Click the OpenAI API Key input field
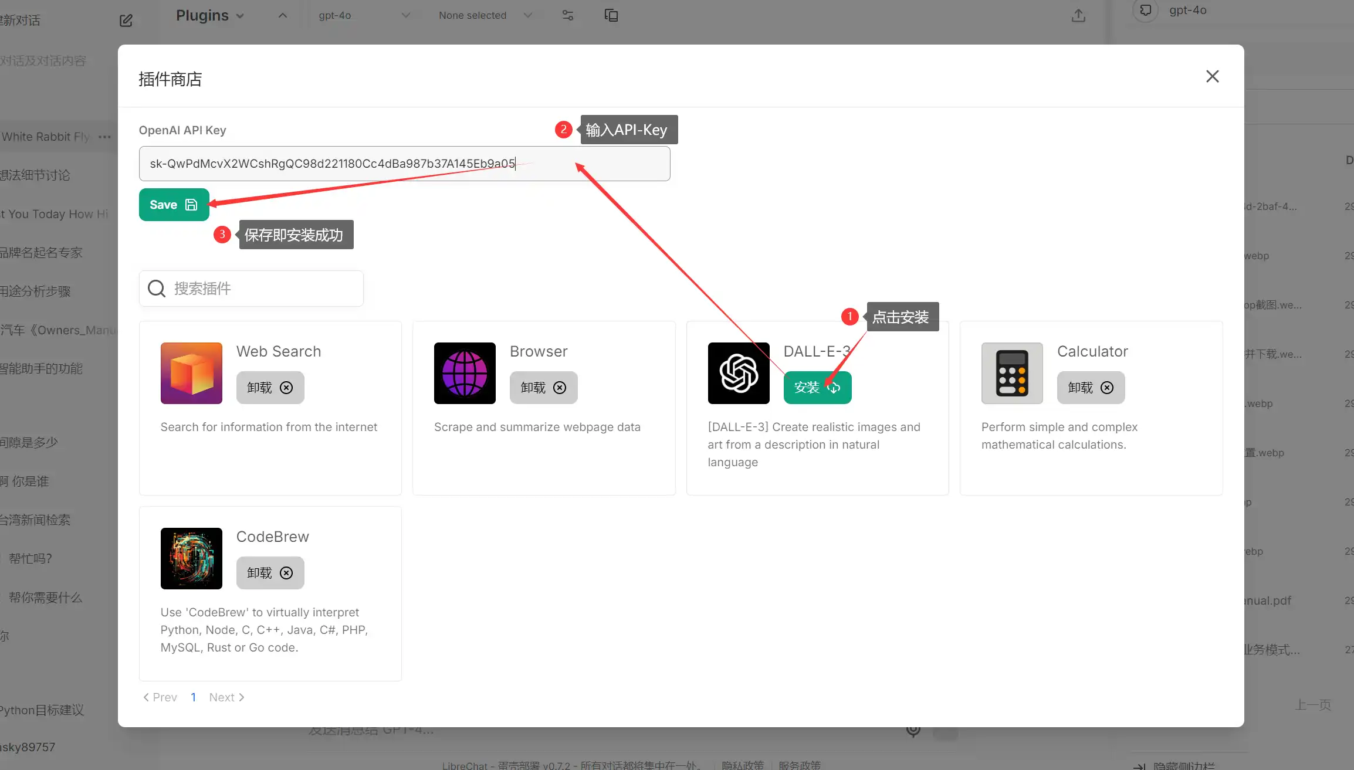Viewport: 1354px width, 770px height. (404, 164)
